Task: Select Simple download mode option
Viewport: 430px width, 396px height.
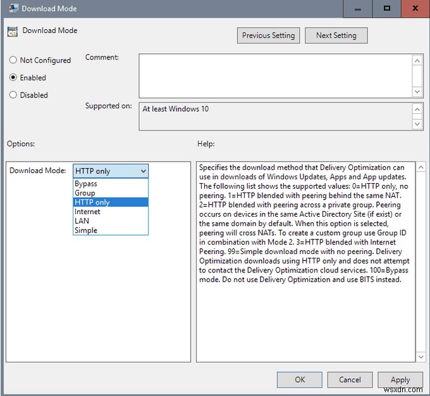Action: pyautogui.click(x=111, y=230)
